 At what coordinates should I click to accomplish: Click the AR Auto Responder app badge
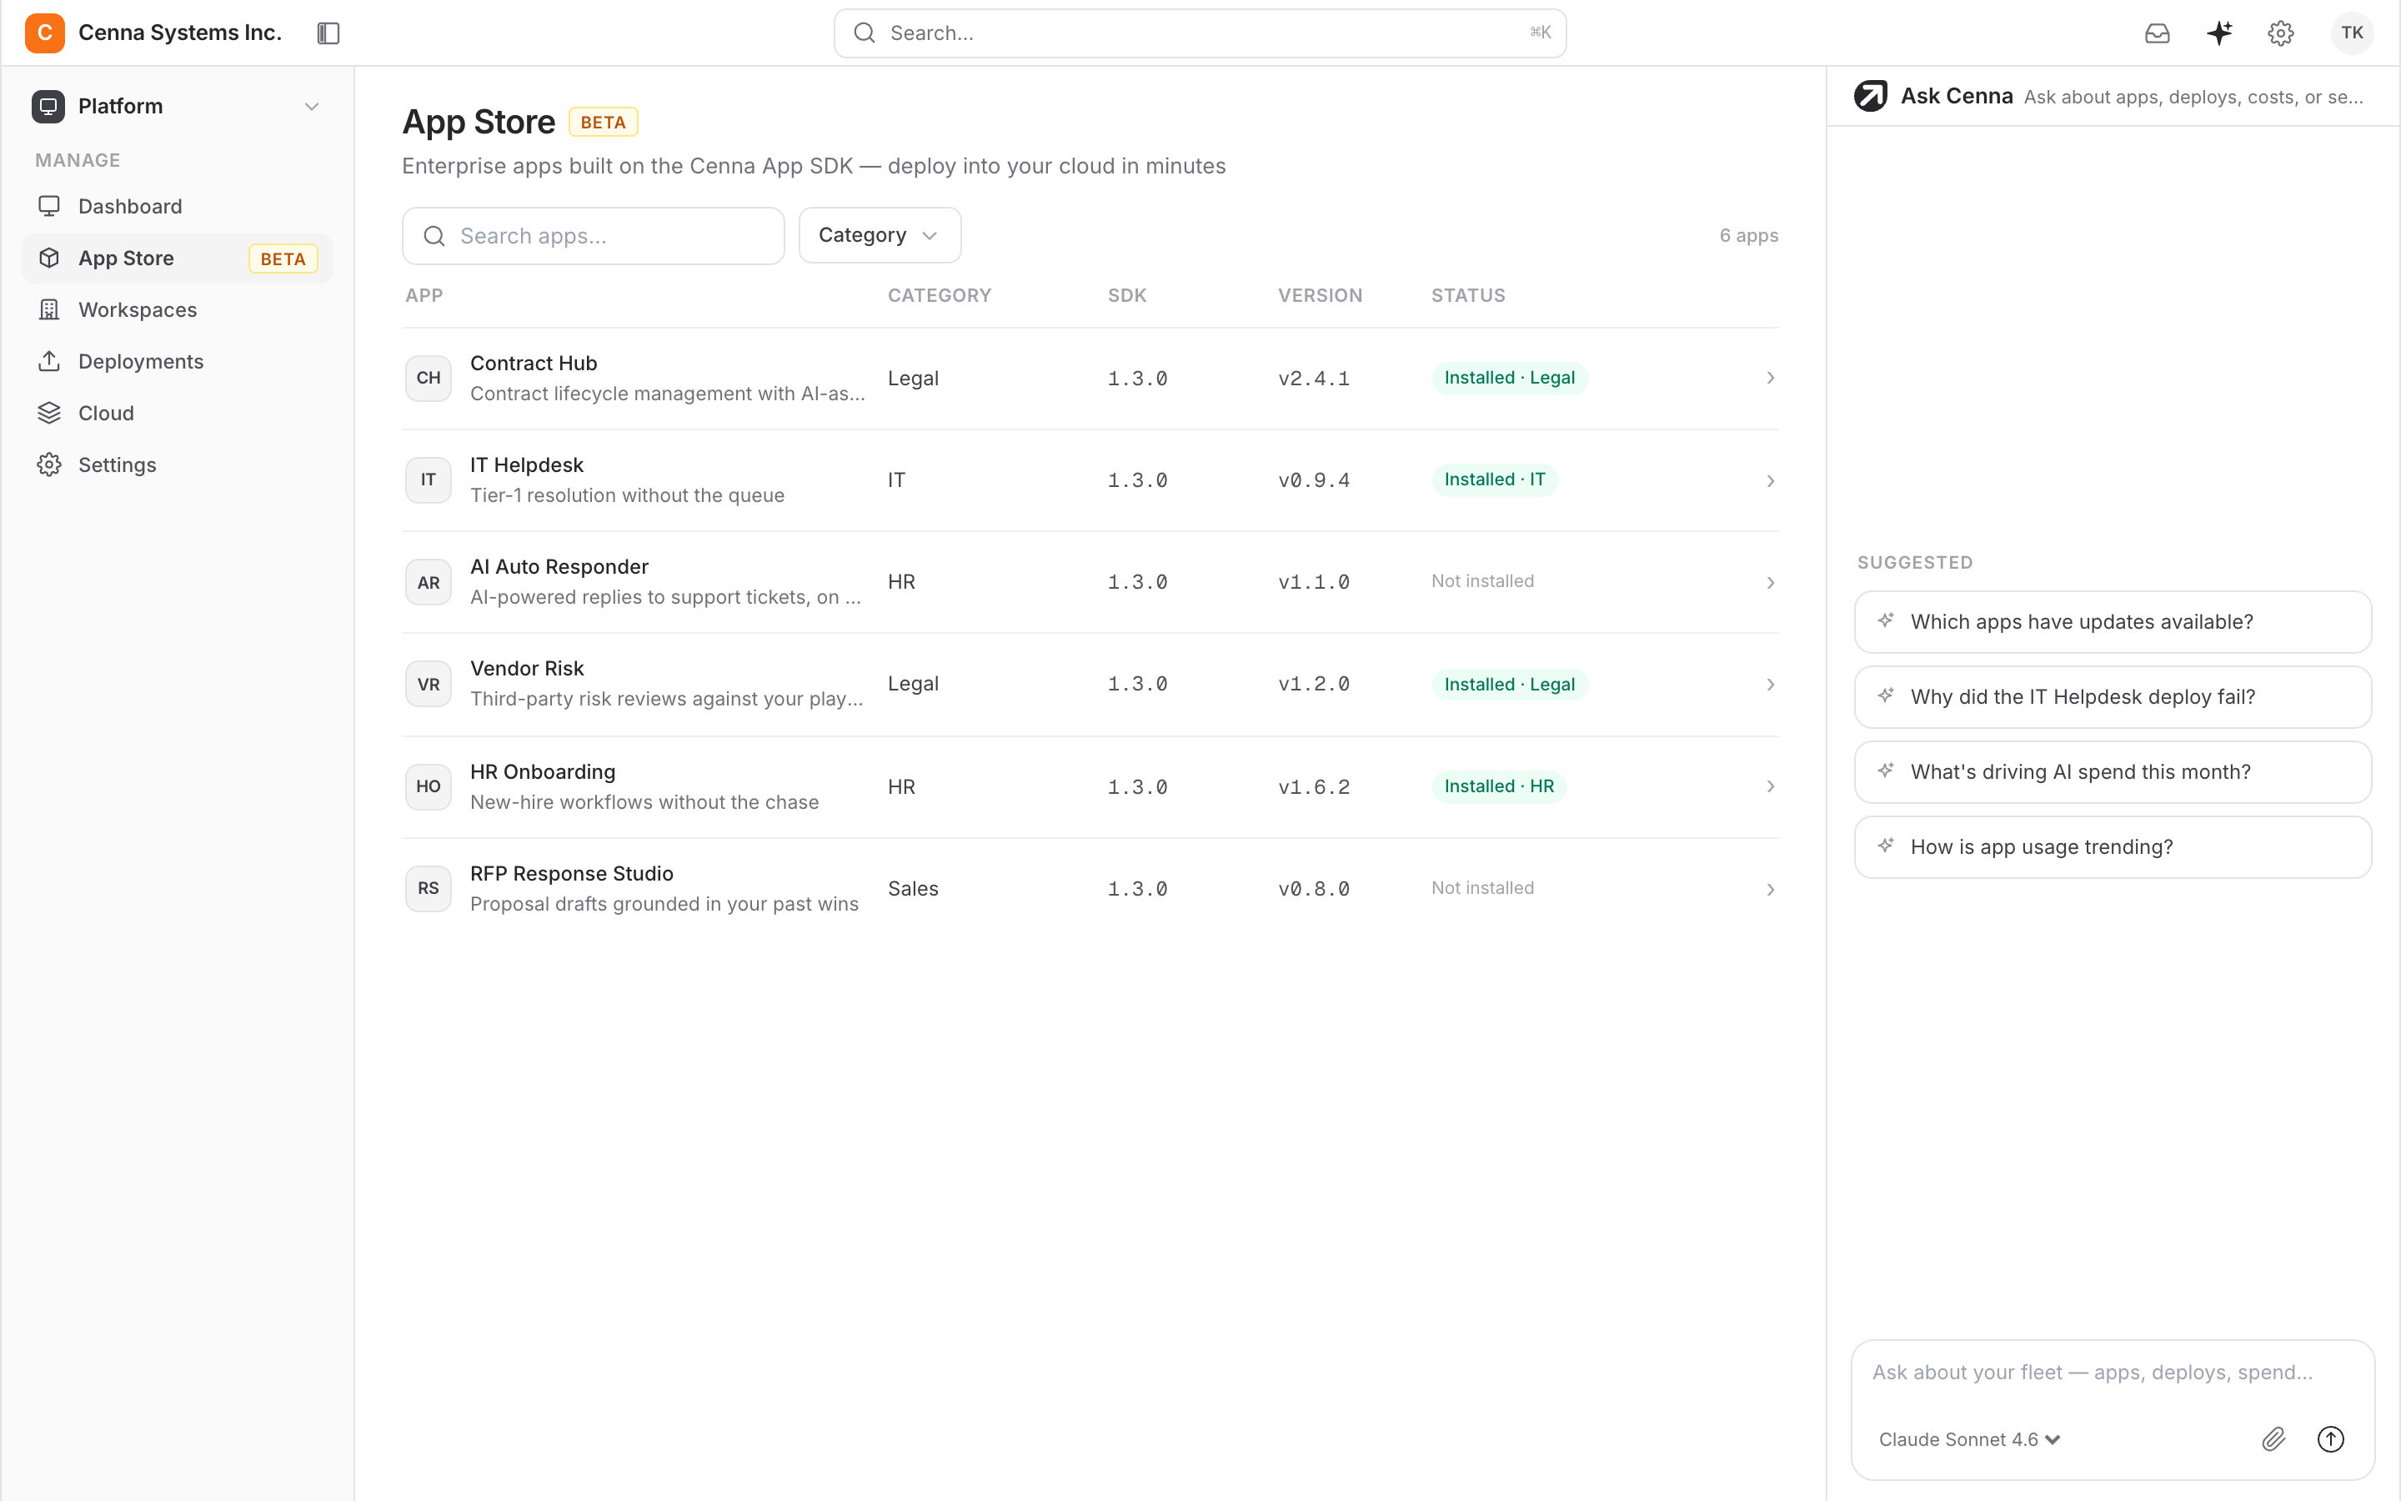pyautogui.click(x=429, y=583)
